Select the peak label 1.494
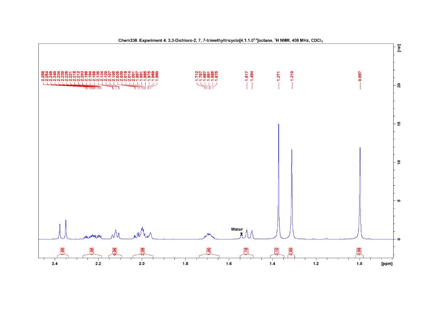The image size is (441, 312). [x=252, y=76]
